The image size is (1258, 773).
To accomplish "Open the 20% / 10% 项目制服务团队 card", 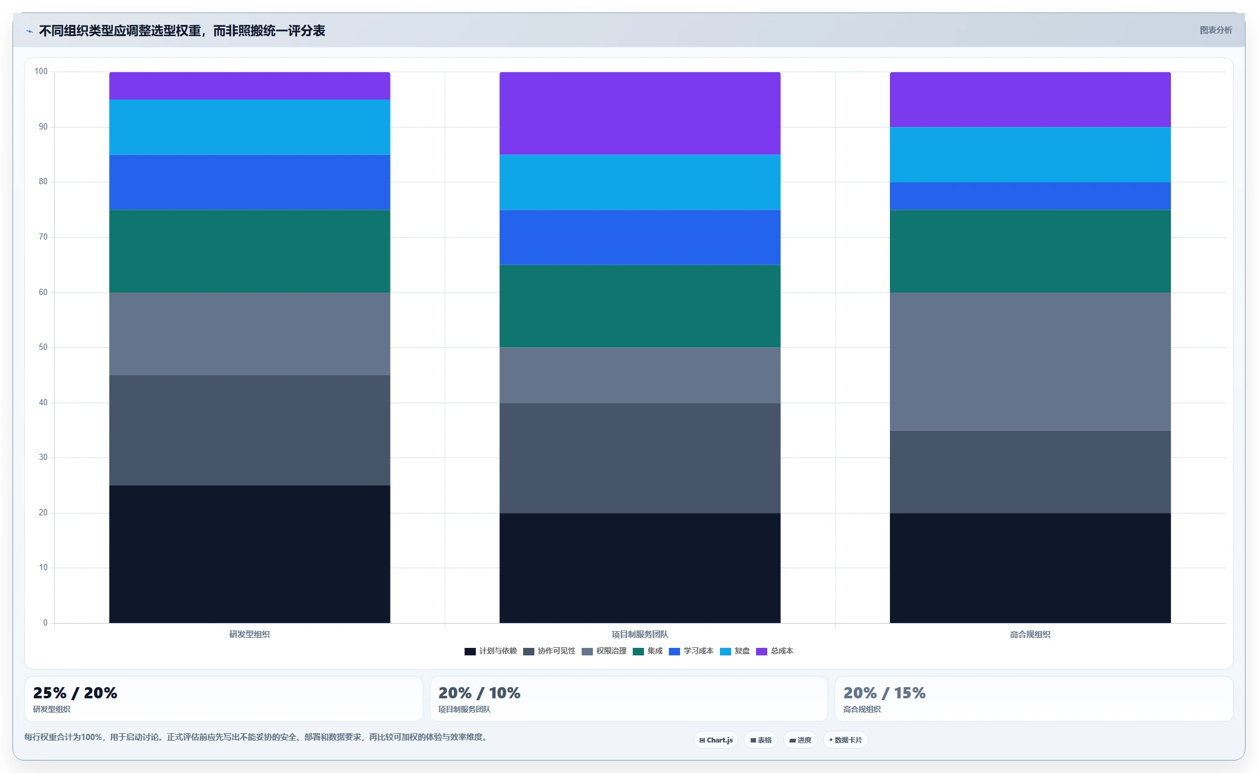I will pos(629,699).
